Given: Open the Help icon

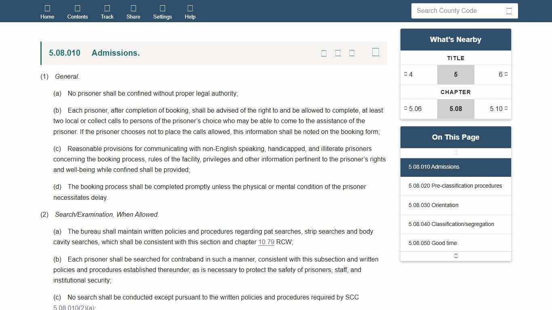Looking at the screenshot, I should (x=190, y=11).
